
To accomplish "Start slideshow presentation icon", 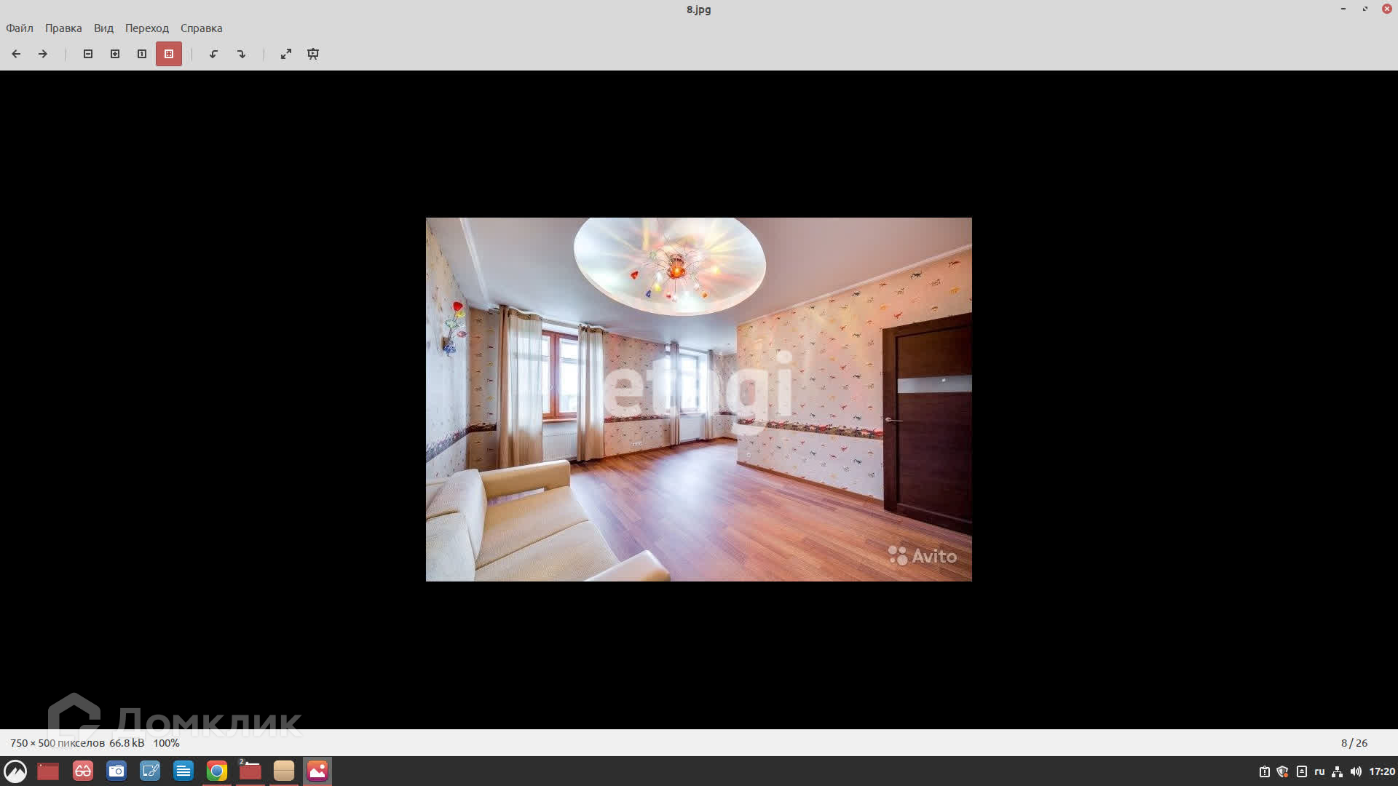I will coord(313,54).
